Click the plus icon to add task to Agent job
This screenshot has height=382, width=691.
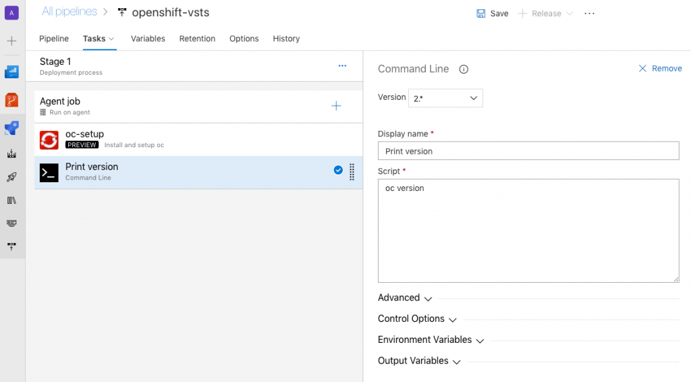coord(336,106)
